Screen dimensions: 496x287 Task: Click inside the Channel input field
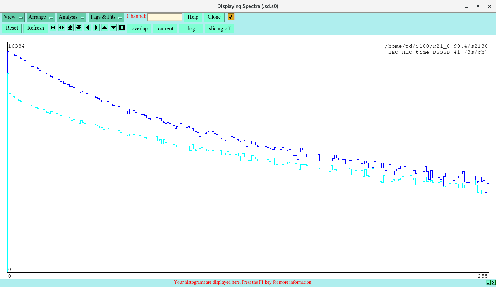click(165, 17)
